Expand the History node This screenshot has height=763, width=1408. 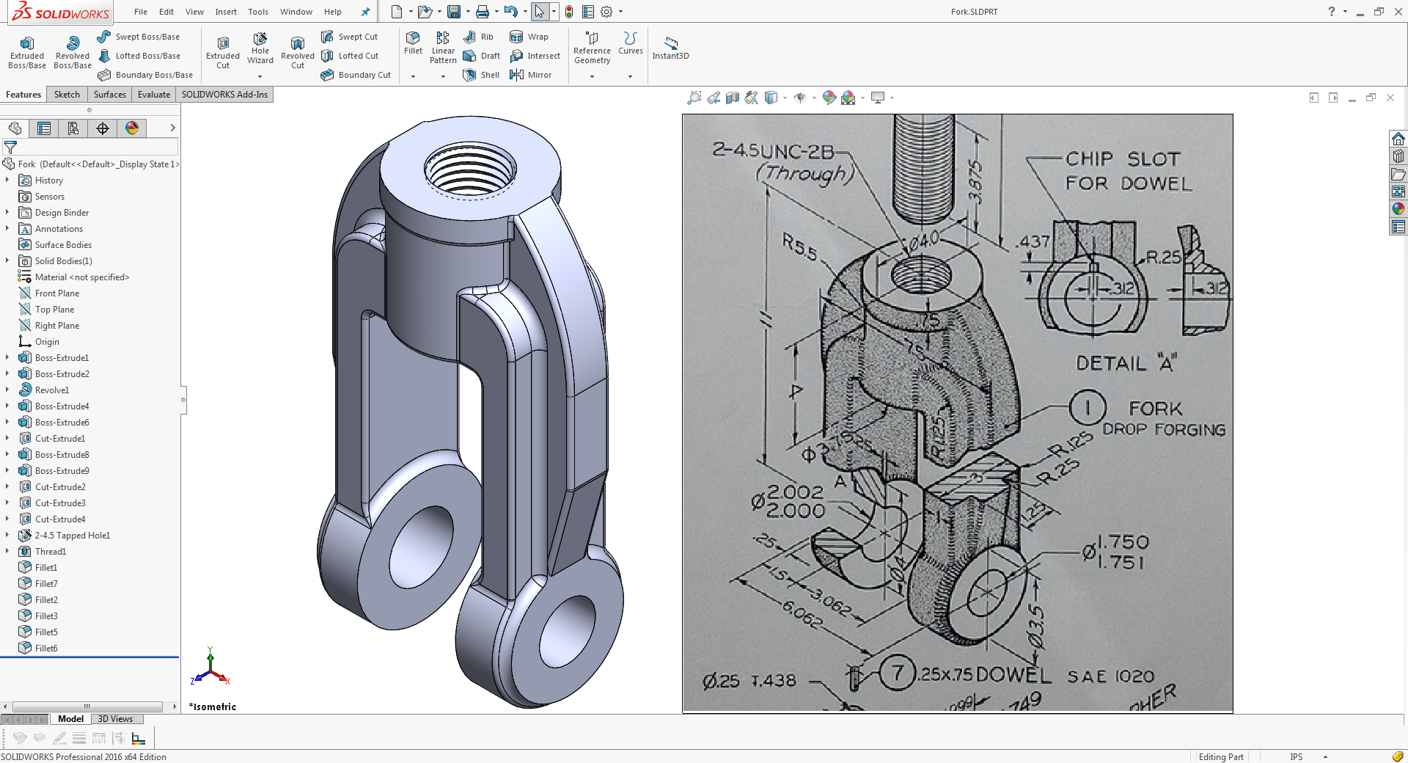click(7, 180)
